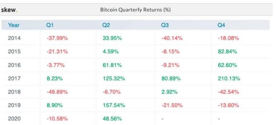Image resolution: width=276 pixels, height=125 pixels.
Task: Click the -49.89% cell in 2018 Q1
Action: pos(57,92)
